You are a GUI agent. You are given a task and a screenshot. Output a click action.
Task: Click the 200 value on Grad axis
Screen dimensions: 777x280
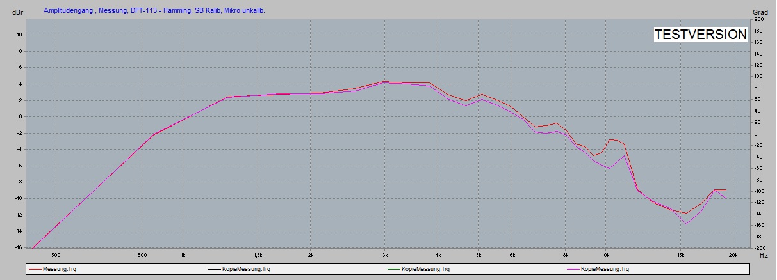(x=758, y=19)
